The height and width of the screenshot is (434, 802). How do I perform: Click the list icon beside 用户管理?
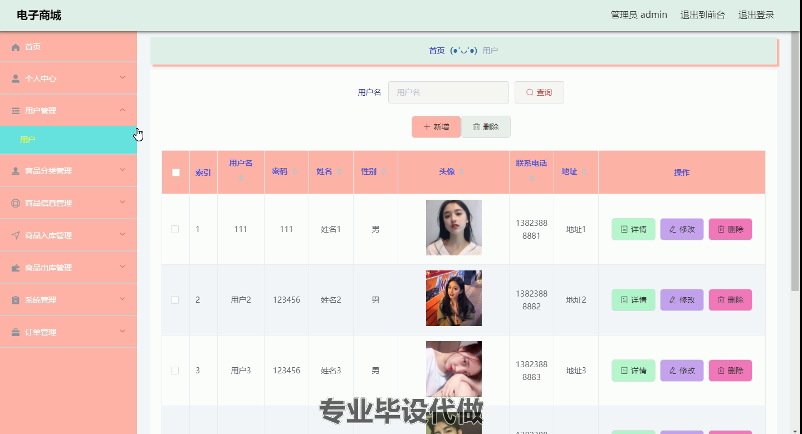point(16,111)
